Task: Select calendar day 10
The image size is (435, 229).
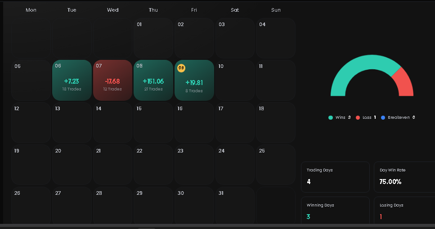Action: coord(235,80)
